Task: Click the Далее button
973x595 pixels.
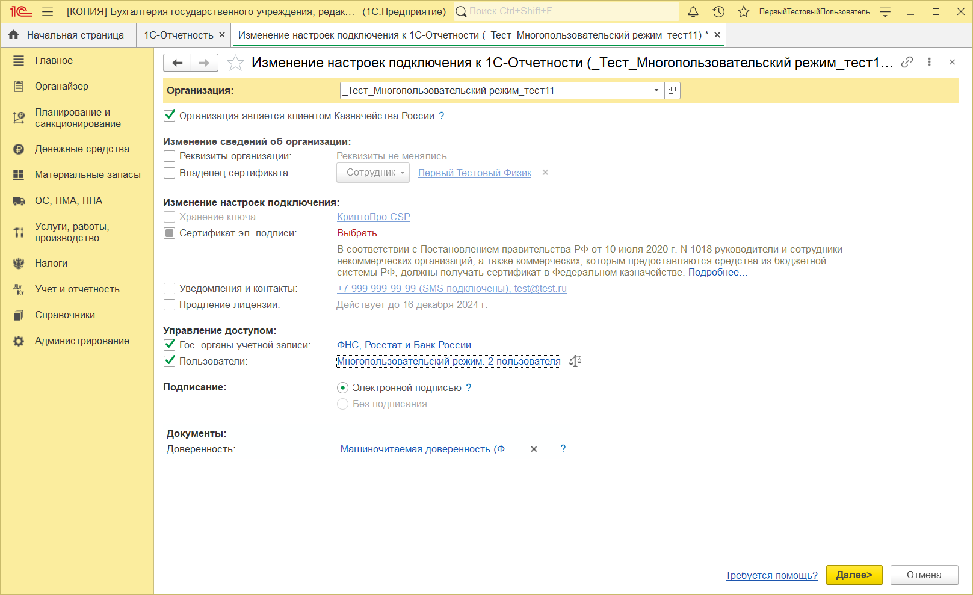Action: (x=854, y=575)
